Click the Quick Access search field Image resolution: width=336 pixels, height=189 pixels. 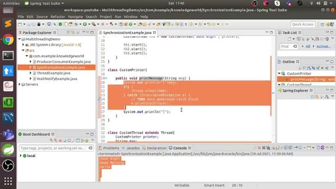point(303,25)
